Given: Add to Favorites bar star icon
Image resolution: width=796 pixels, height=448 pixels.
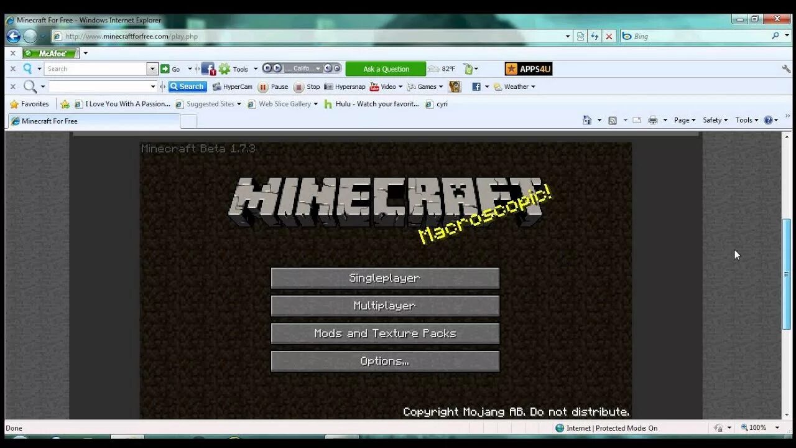Looking at the screenshot, I should click(x=65, y=104).
